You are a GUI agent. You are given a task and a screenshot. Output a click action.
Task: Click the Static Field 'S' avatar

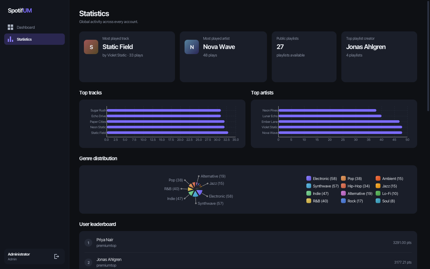click(91, 47)
